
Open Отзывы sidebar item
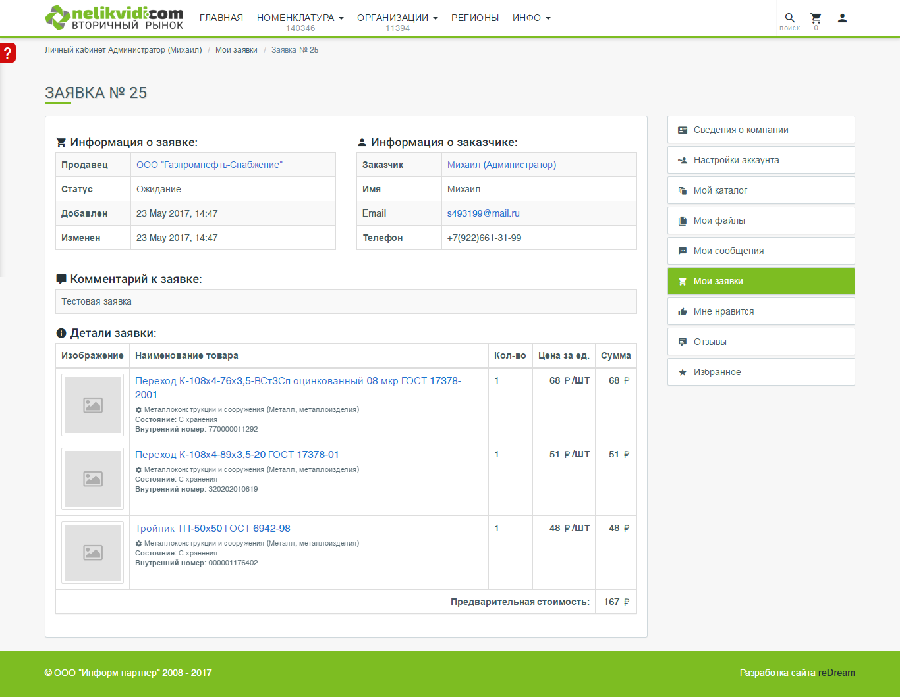[x=761, y=342]
